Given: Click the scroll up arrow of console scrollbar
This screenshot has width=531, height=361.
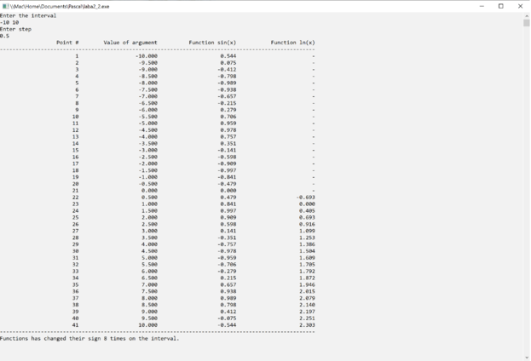Looking at the screenshot, I should click(526, 15).
